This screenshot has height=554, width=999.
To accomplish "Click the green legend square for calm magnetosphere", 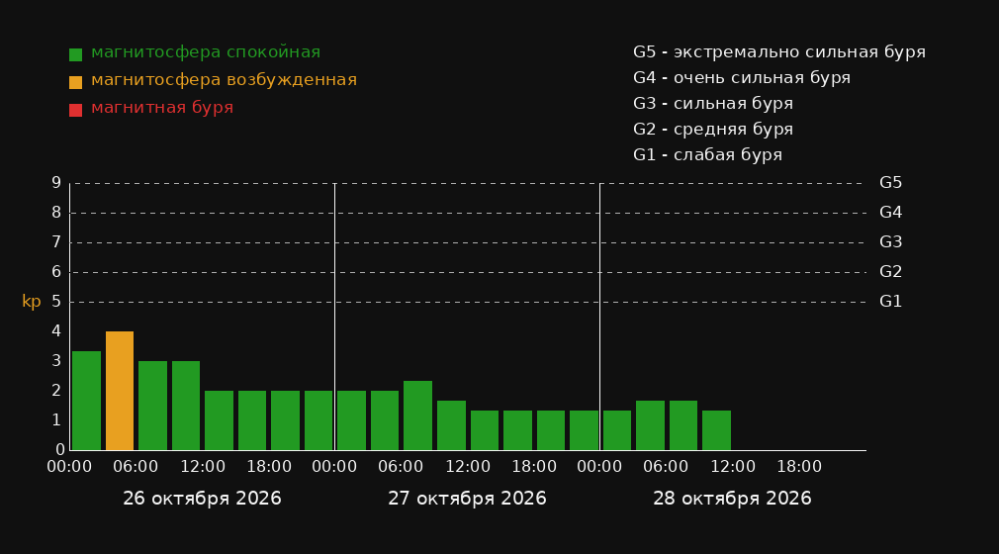I will pyautogui.click(x=75, y=54).
